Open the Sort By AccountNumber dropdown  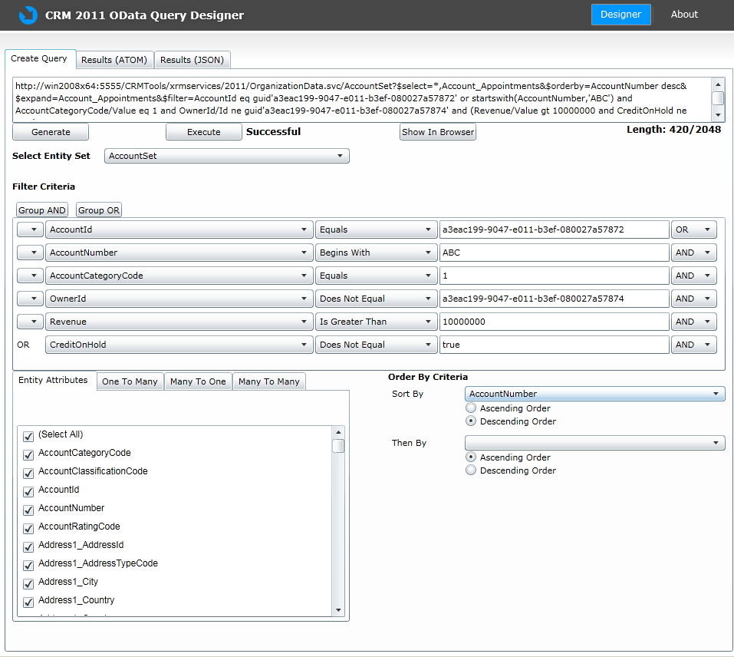point(594,394)
